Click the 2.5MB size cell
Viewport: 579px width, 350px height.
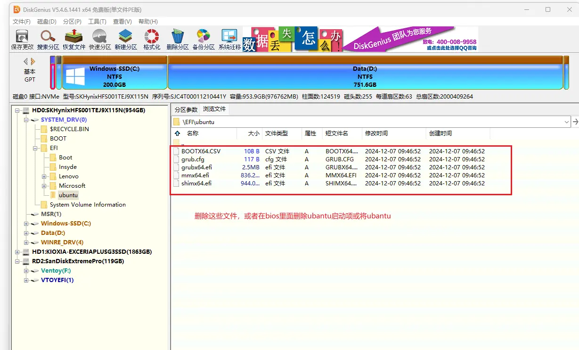(x=251, y=167)
